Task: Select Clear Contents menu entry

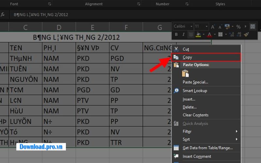Action: [206, 115]
